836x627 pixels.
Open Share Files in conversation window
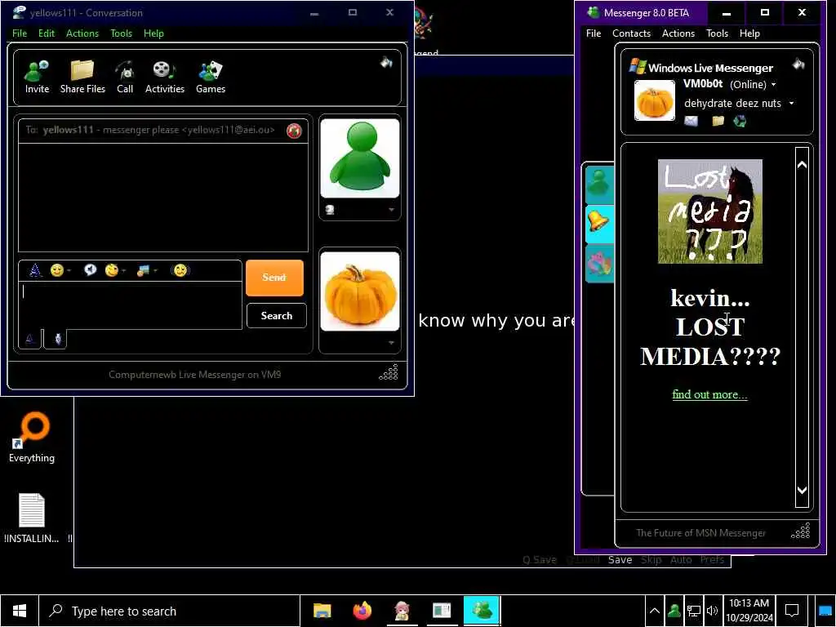[82, 78]
